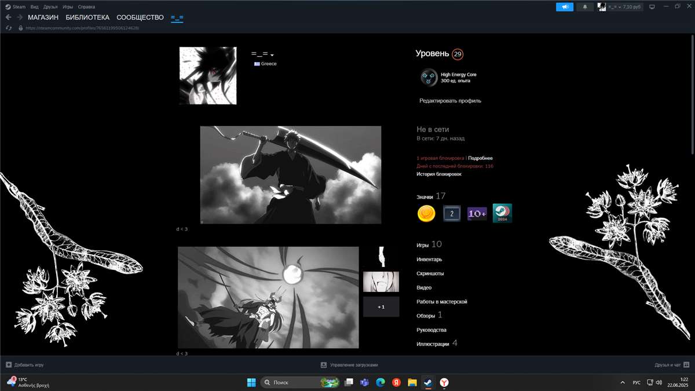Click the +1 more artwork thumbnail
This screenshot has width=695, height=391.
(x=381, y=307)
